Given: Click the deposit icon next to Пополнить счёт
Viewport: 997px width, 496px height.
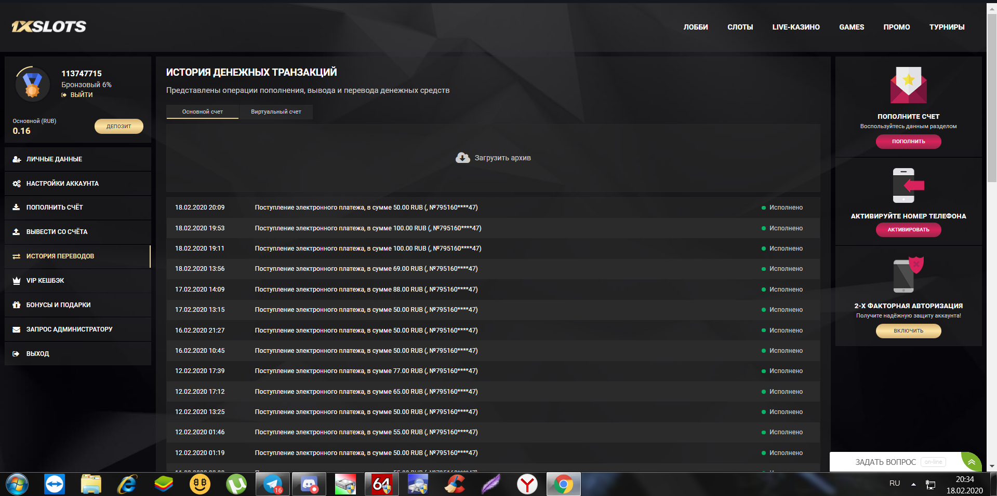Looking at the screenshot, I should [x=16, y=207].
